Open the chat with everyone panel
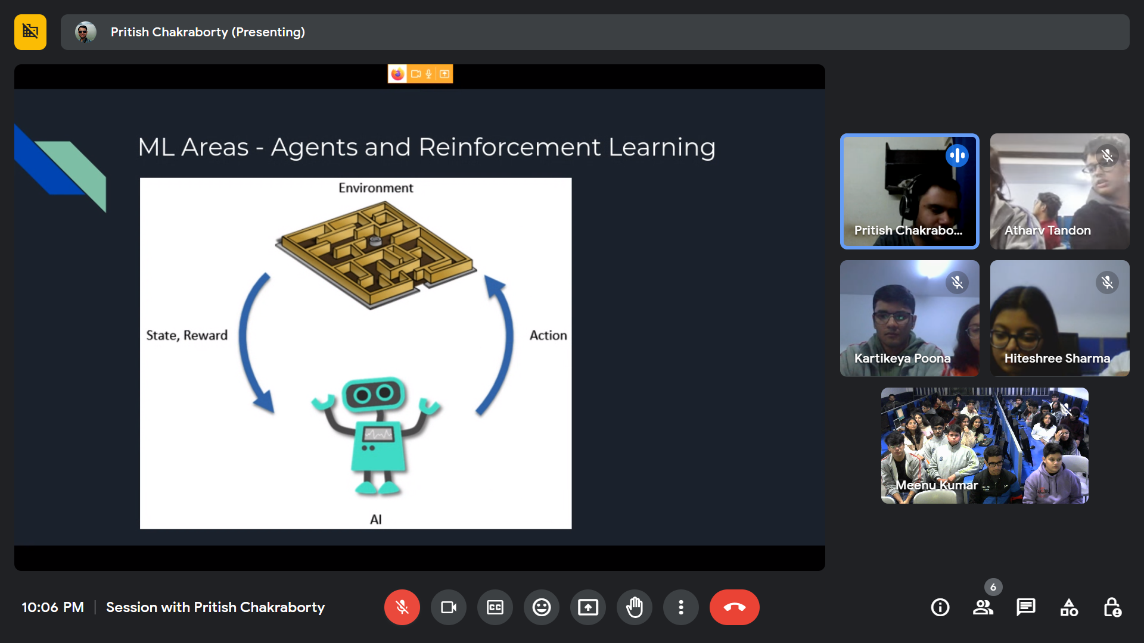 click(1026, 607)
